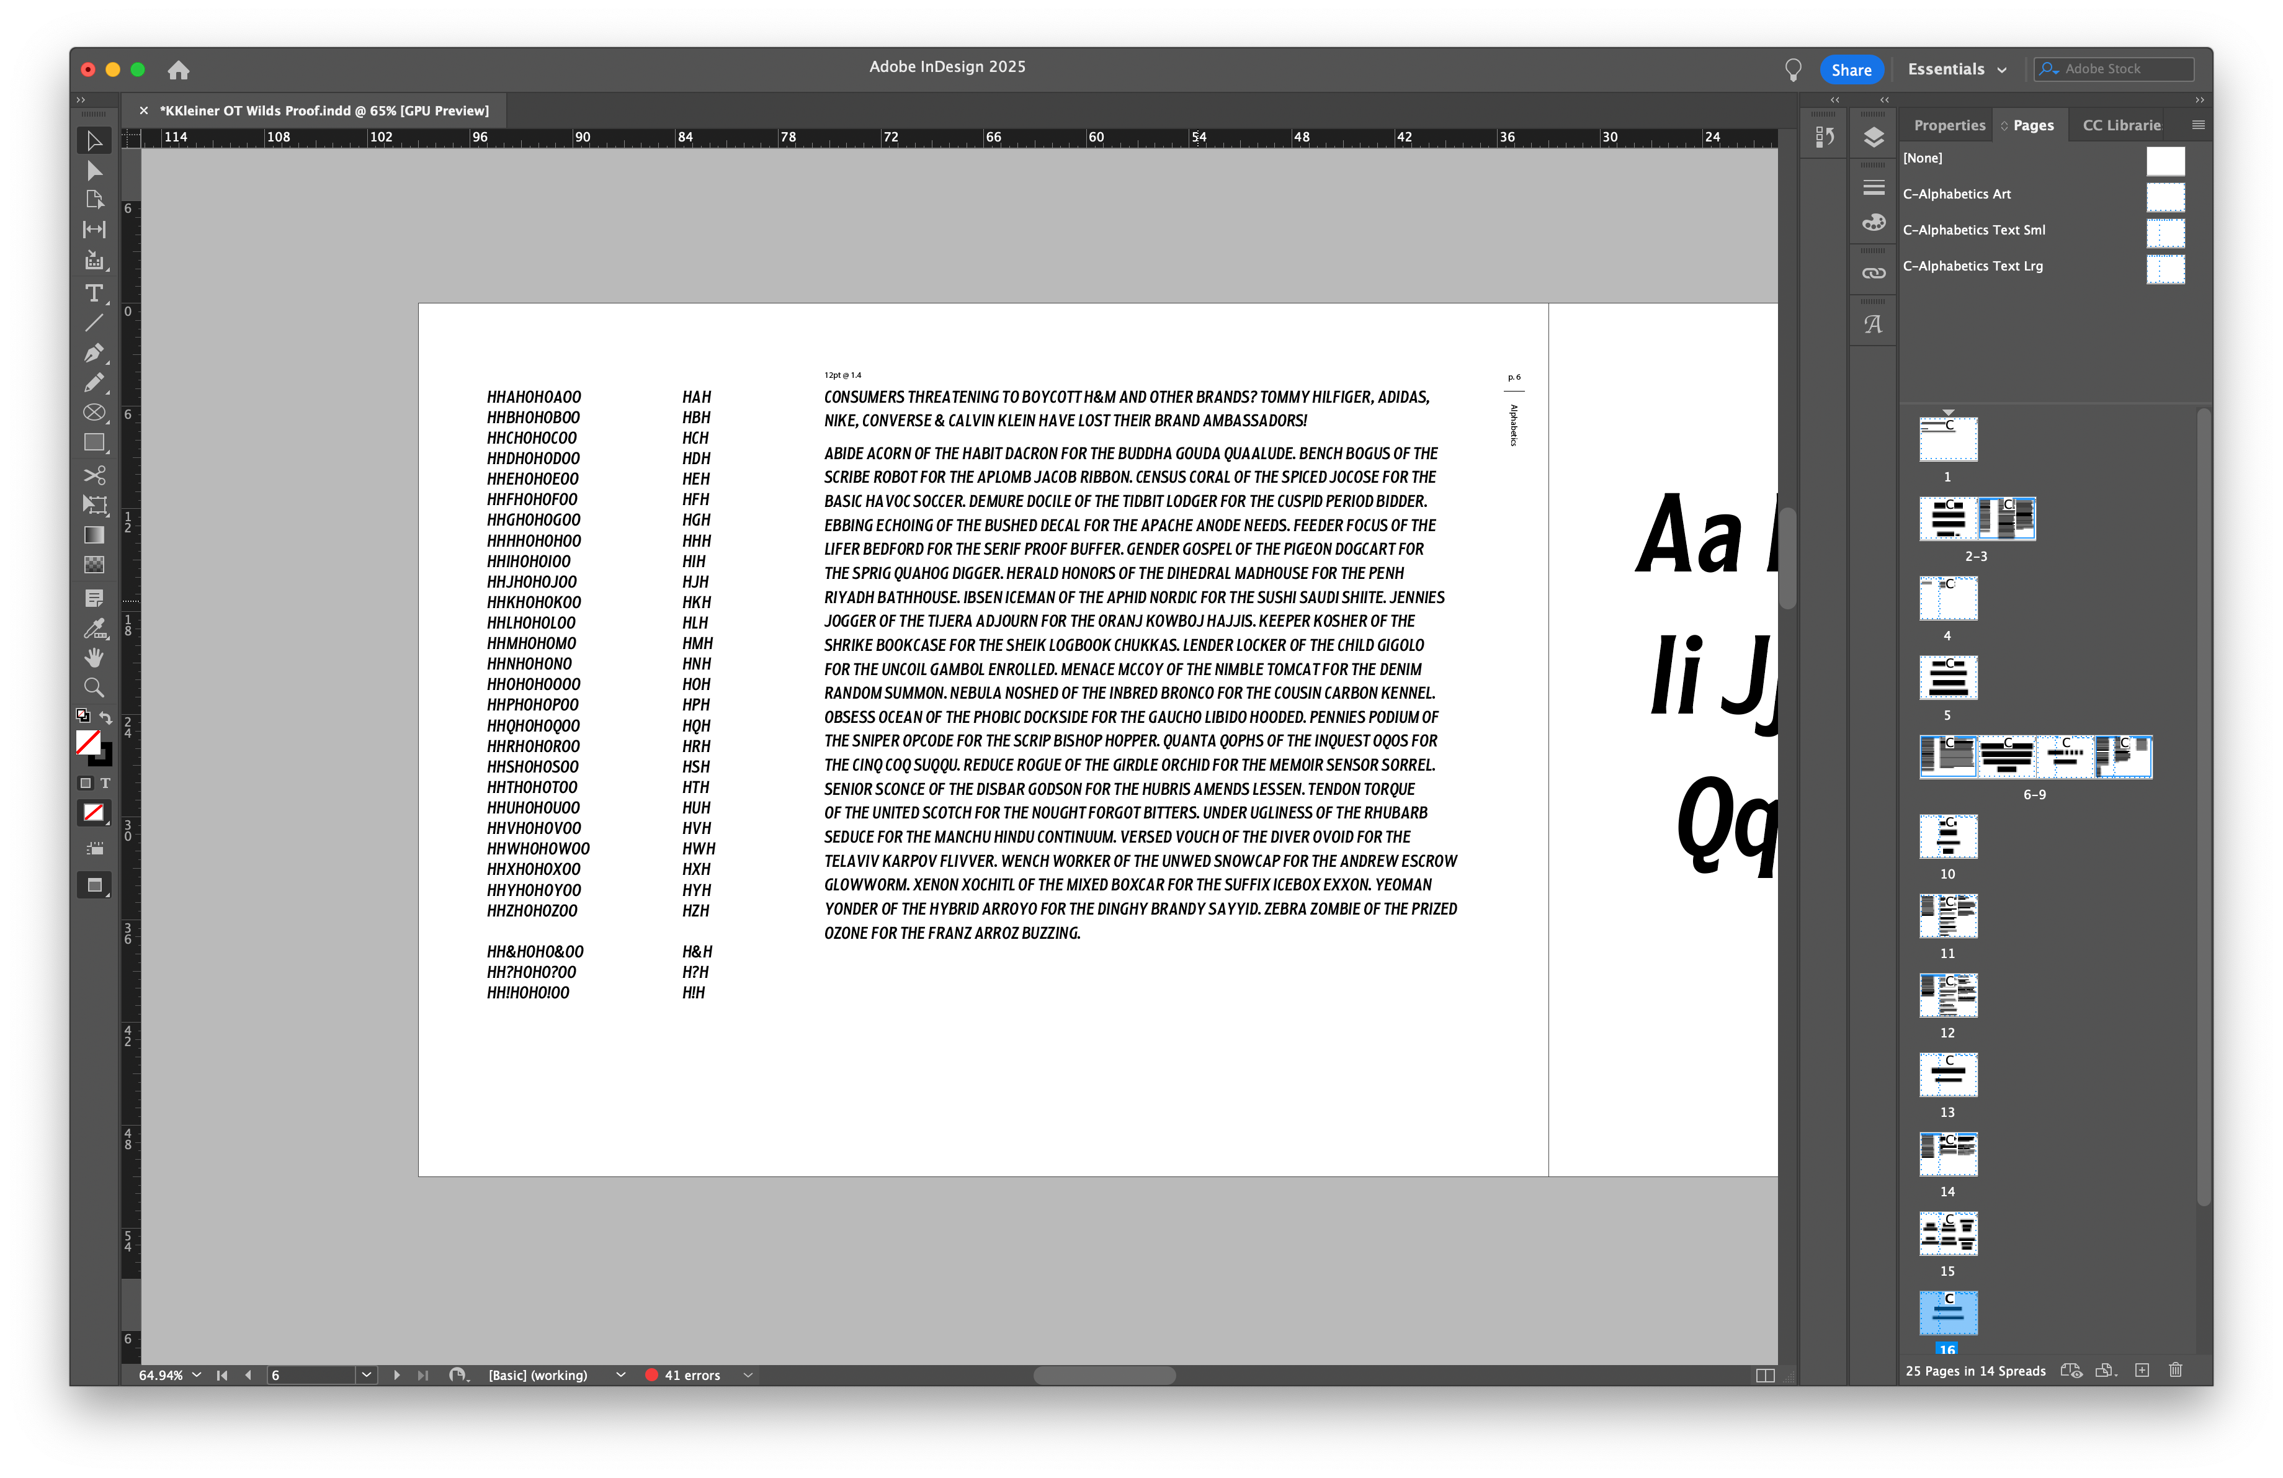This screenshot has width=2283, height=1478.
Task: Select the Zoom magnifier tool
Action: pyautogui.click(x=94, y=687)
